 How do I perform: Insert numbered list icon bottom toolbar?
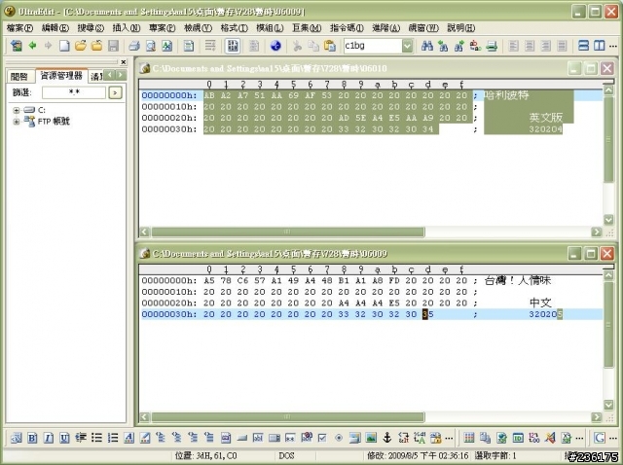(113, 438)
